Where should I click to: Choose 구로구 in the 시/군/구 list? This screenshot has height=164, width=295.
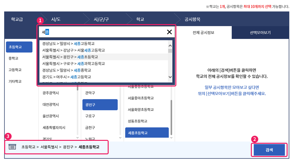90,116
